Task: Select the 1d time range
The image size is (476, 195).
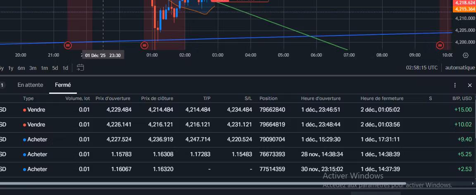Action: (x=65, y=68)
